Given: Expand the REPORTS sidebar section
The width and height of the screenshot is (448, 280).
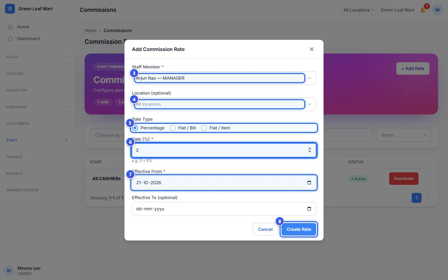Looking at the screenshot, I should pos(37,174).
